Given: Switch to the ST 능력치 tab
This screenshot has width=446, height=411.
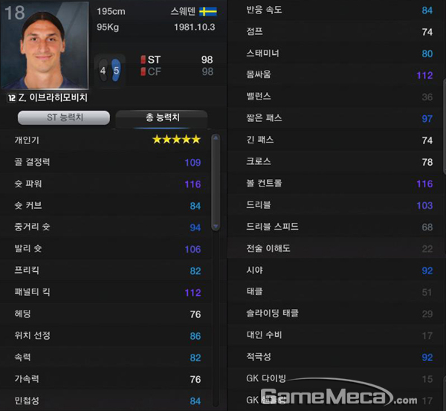Looking at the screenshot, I should 64,117.
